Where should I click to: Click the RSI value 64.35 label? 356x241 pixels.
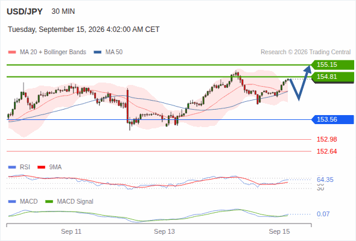point(325,180)
